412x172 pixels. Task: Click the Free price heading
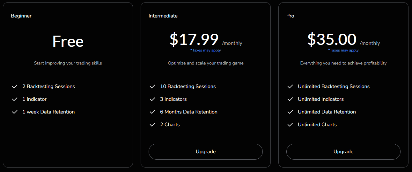[x=68, y=41]
